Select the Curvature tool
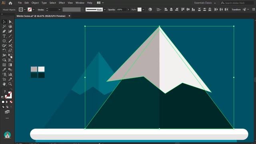The height and width of the screenshot is (144, 256). point(10,31)
